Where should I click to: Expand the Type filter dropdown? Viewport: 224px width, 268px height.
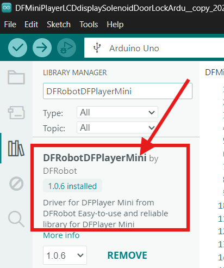pos(117,112)
